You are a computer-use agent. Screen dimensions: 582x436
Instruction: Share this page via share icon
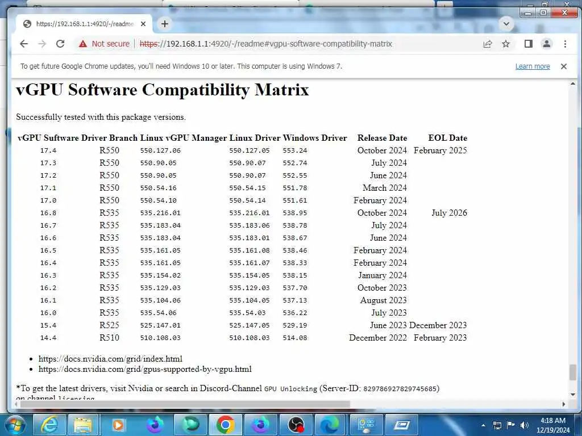(487, 44)
